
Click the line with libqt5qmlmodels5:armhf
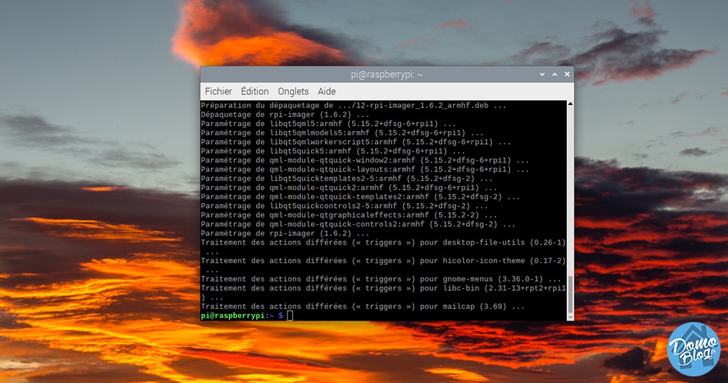click(x=342, y=133)
